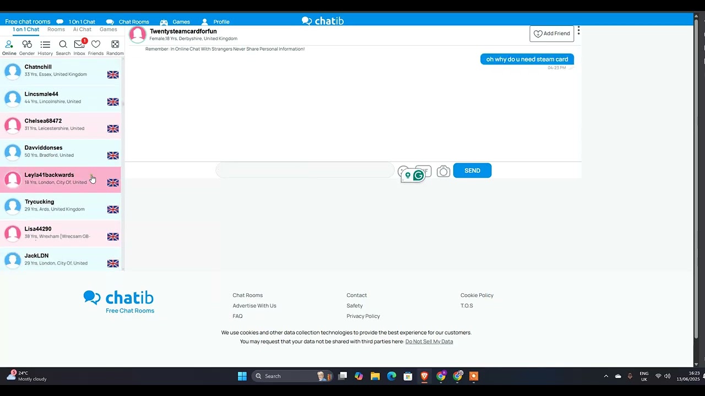
Task: Open the Privacy Policy footer link
Action: (363, 316)
